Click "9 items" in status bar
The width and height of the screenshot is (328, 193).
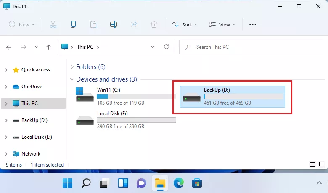point(14,165)
